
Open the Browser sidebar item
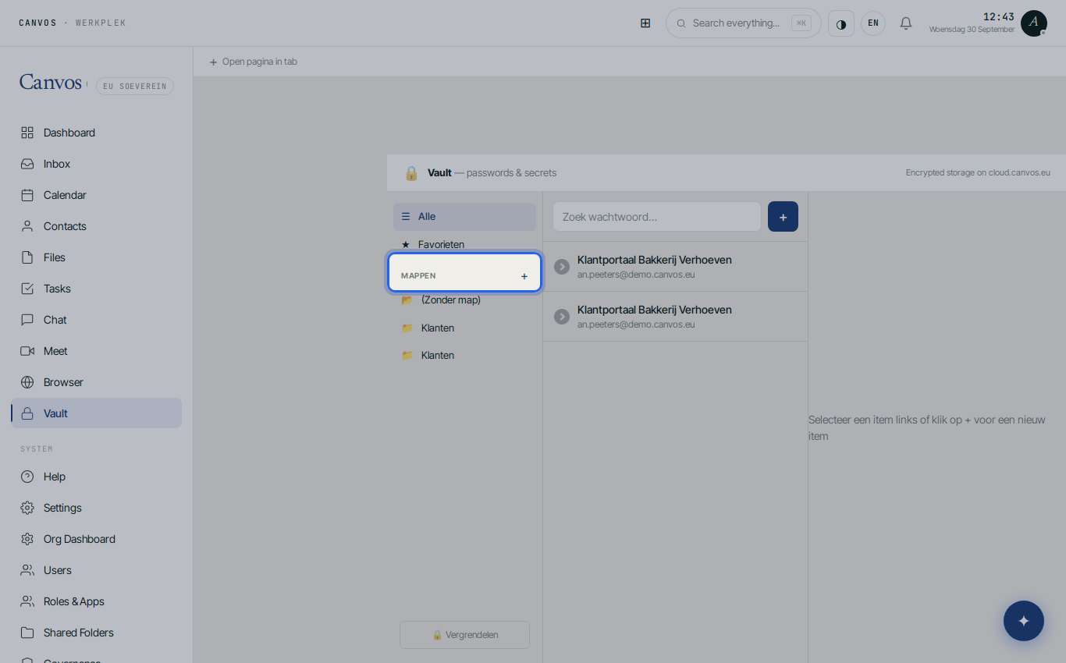pyautogui.click(x=96, y=382)
